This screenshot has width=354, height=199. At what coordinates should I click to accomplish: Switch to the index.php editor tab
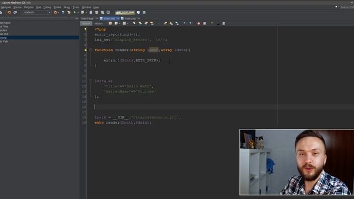pos(110,18)
